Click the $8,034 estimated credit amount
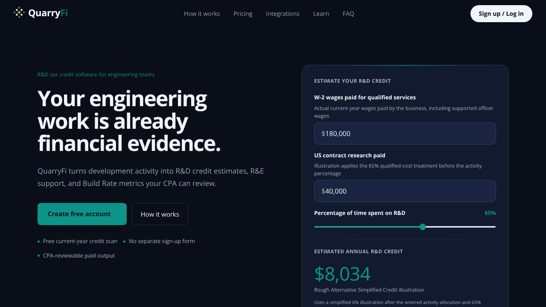546x307 pixels. point(343,274)
